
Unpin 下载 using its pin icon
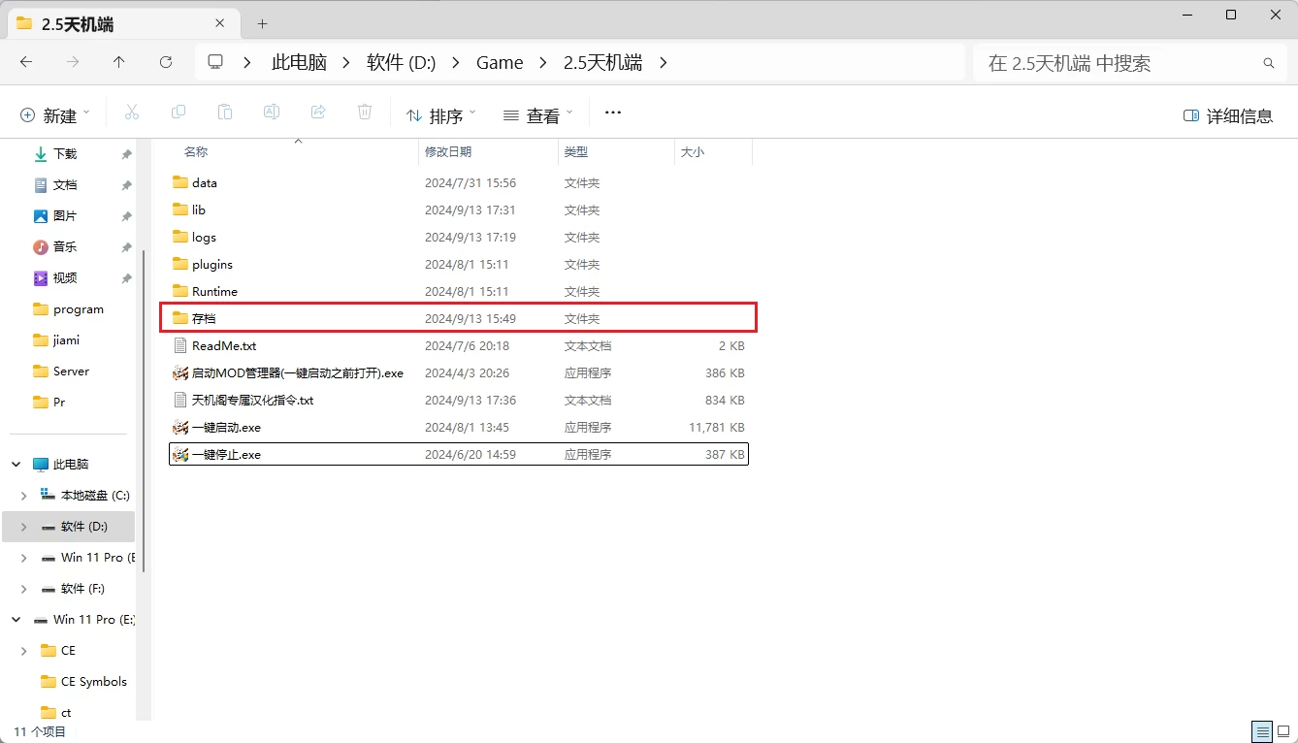click(x=126, y=154)
